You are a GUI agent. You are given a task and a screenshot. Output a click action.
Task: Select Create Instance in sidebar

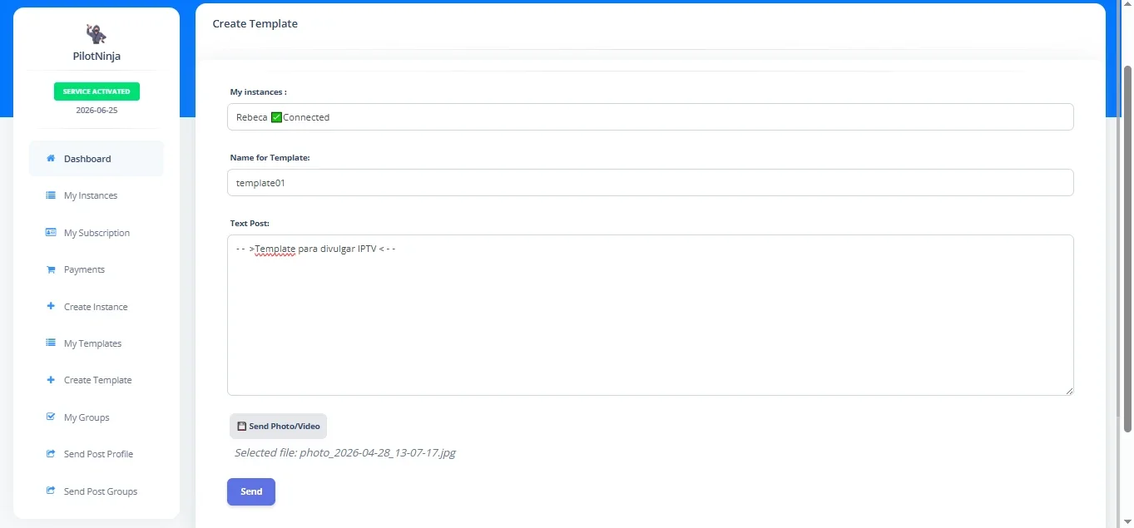[97, 307]
